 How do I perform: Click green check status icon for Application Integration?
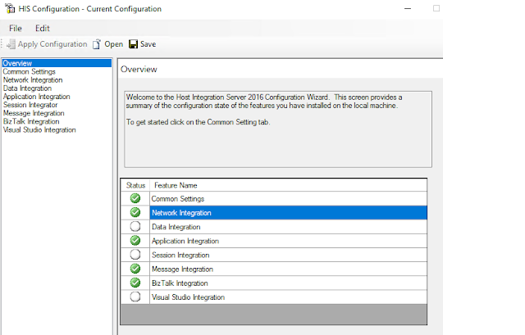[135, 240]
